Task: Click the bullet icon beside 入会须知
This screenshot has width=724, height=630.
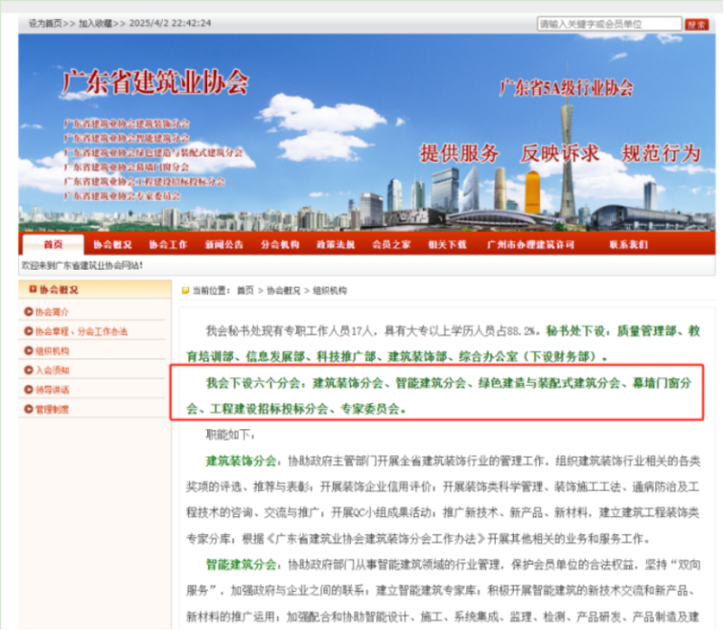Action: click(29, 370)
